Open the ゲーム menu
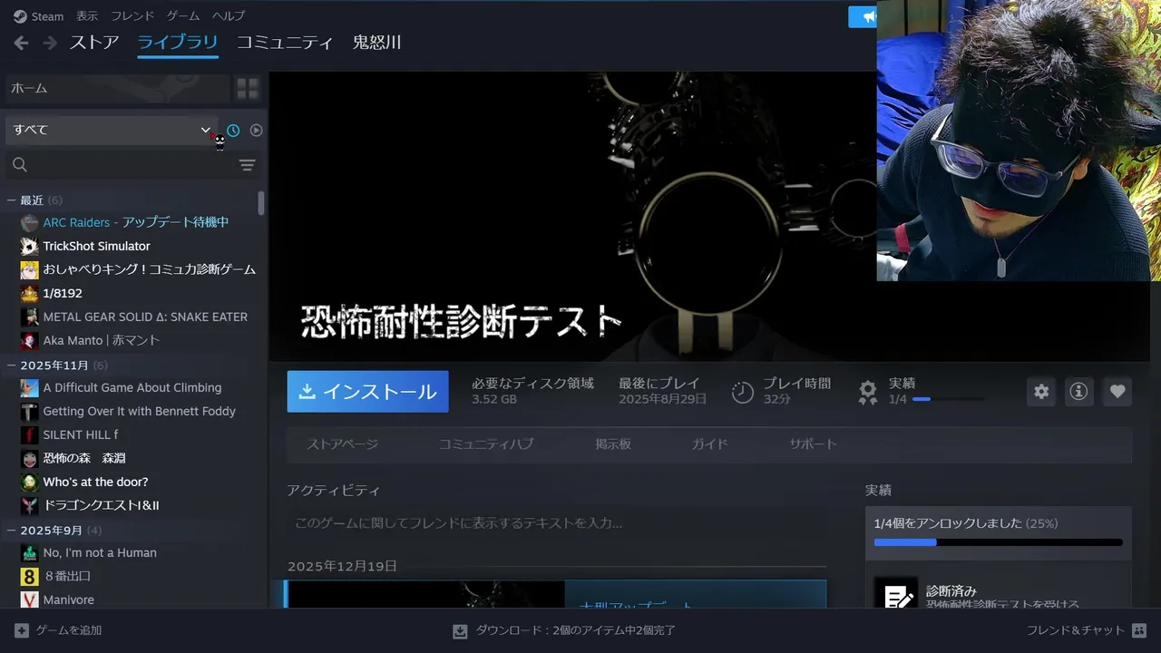1161x653 pixels. [183, 16]
